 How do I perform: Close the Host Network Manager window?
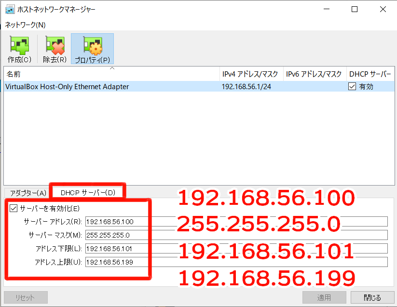pos(383,9)
